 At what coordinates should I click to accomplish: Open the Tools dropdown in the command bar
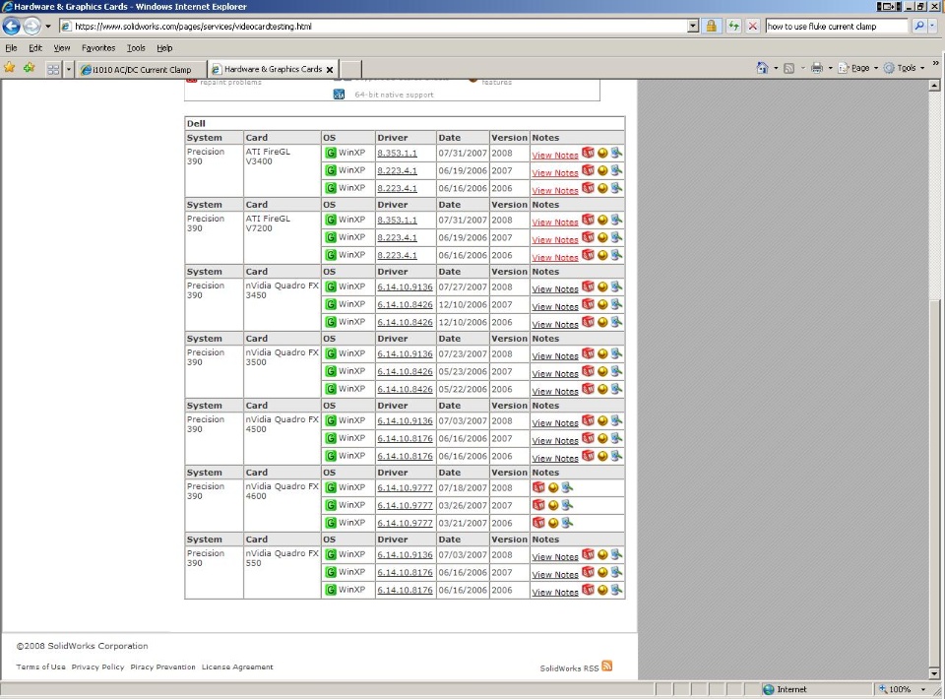click(x=904, y=68)
